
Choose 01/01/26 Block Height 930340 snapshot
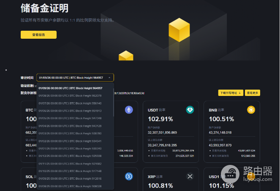(70, 149)
